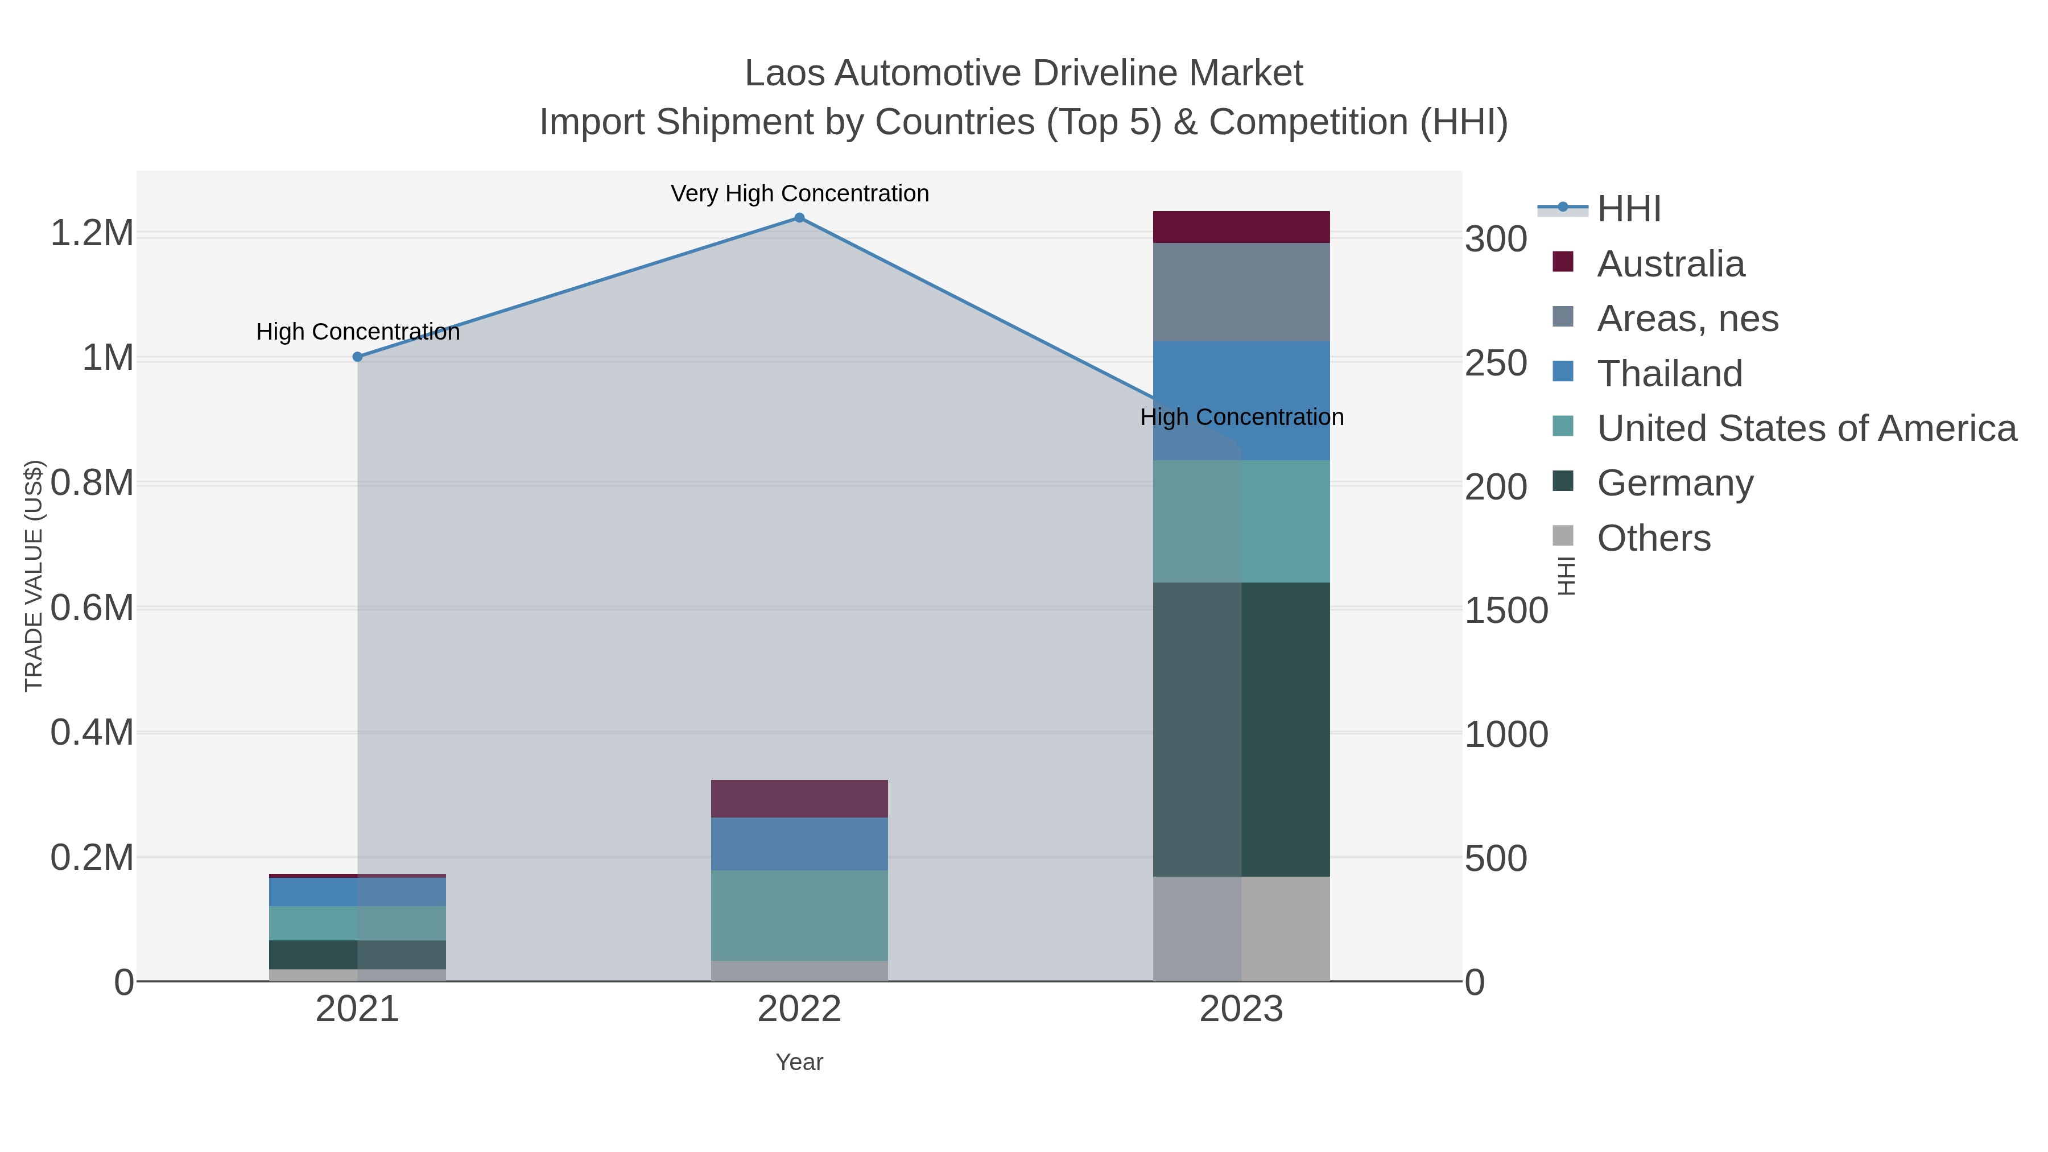Click the 2022 Thailand bar segment
The height and width of the screenshot is (1152, 2048).
point(800,844)
